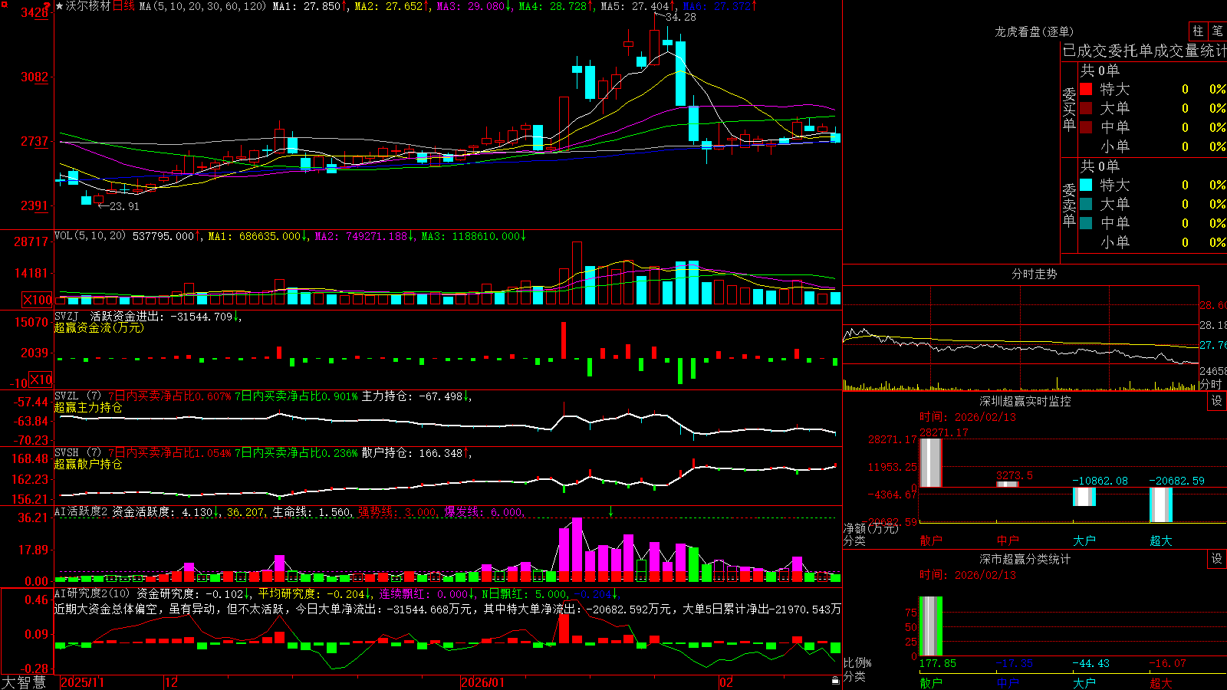Click the star icon before 沃尔核材
Image resolution: width=1227 pixels, height=690 pixels.
59,6
